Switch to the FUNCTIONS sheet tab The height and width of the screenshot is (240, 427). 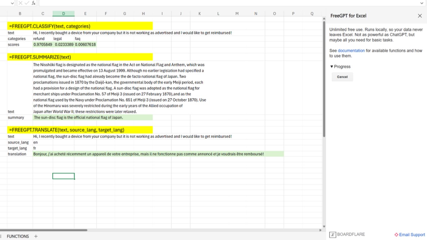point(18,236)
